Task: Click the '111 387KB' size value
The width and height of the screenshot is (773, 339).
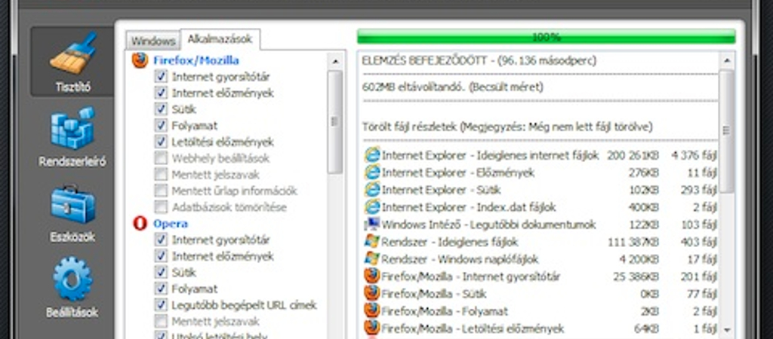Action: (633, 242)
